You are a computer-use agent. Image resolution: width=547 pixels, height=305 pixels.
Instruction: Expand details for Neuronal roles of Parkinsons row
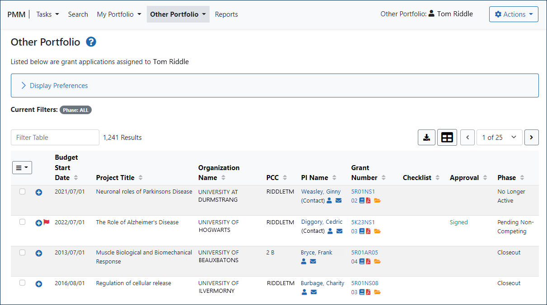(x=39, y=193)
